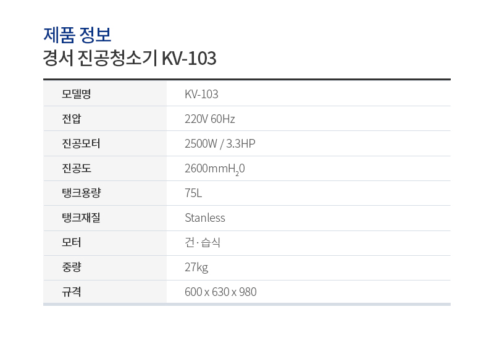
Task: Click the 220V 60Hz value
Action: (210, 119)
